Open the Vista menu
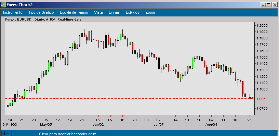This screenshot has height=136, width=279. [x=98, y=12]
